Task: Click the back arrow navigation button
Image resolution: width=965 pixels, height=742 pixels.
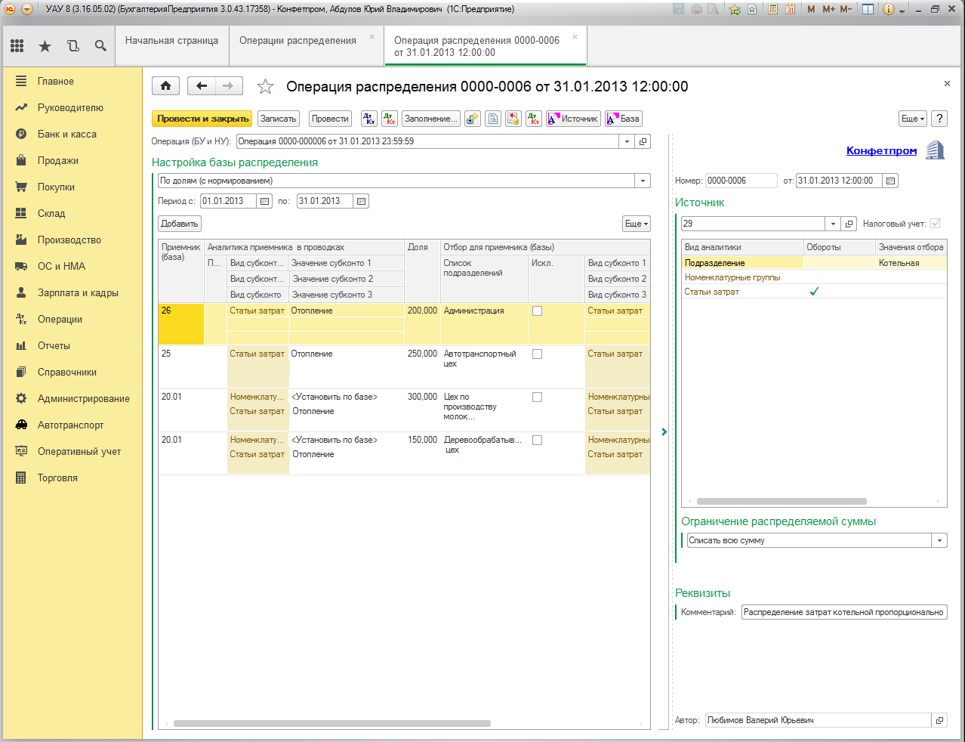Action: (x=202, y=86)
